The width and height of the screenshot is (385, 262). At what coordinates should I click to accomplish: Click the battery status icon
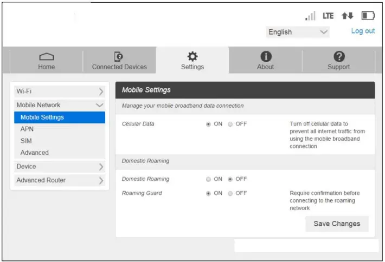tap(369, 17)
